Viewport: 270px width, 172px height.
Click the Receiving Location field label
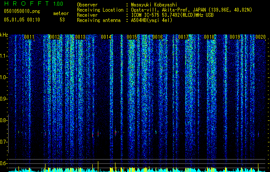pos(100,10)
